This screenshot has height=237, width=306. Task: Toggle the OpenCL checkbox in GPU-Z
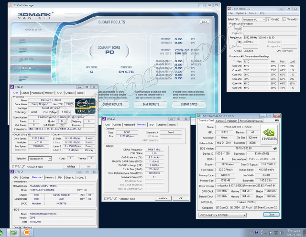(x=218, y=207)
